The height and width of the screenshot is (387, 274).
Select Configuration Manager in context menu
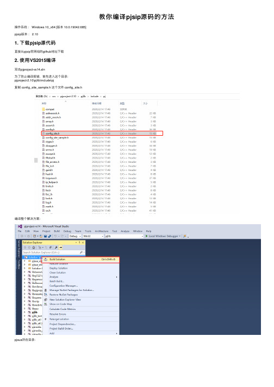(64, 286)
